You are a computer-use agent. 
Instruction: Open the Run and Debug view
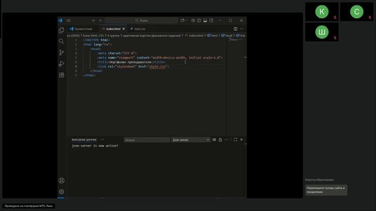[x=61, y=64]
